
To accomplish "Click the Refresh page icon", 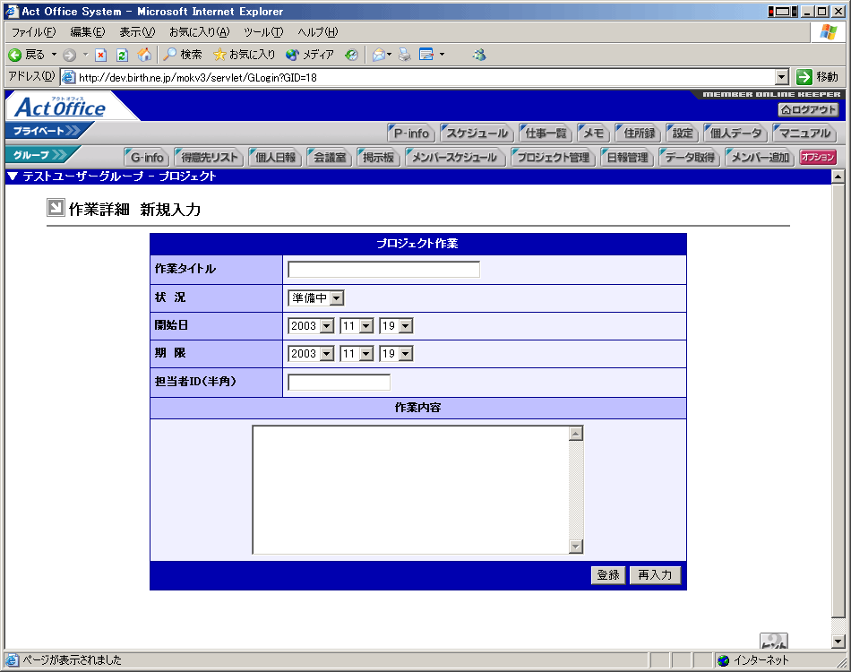I will click(123, 55).
